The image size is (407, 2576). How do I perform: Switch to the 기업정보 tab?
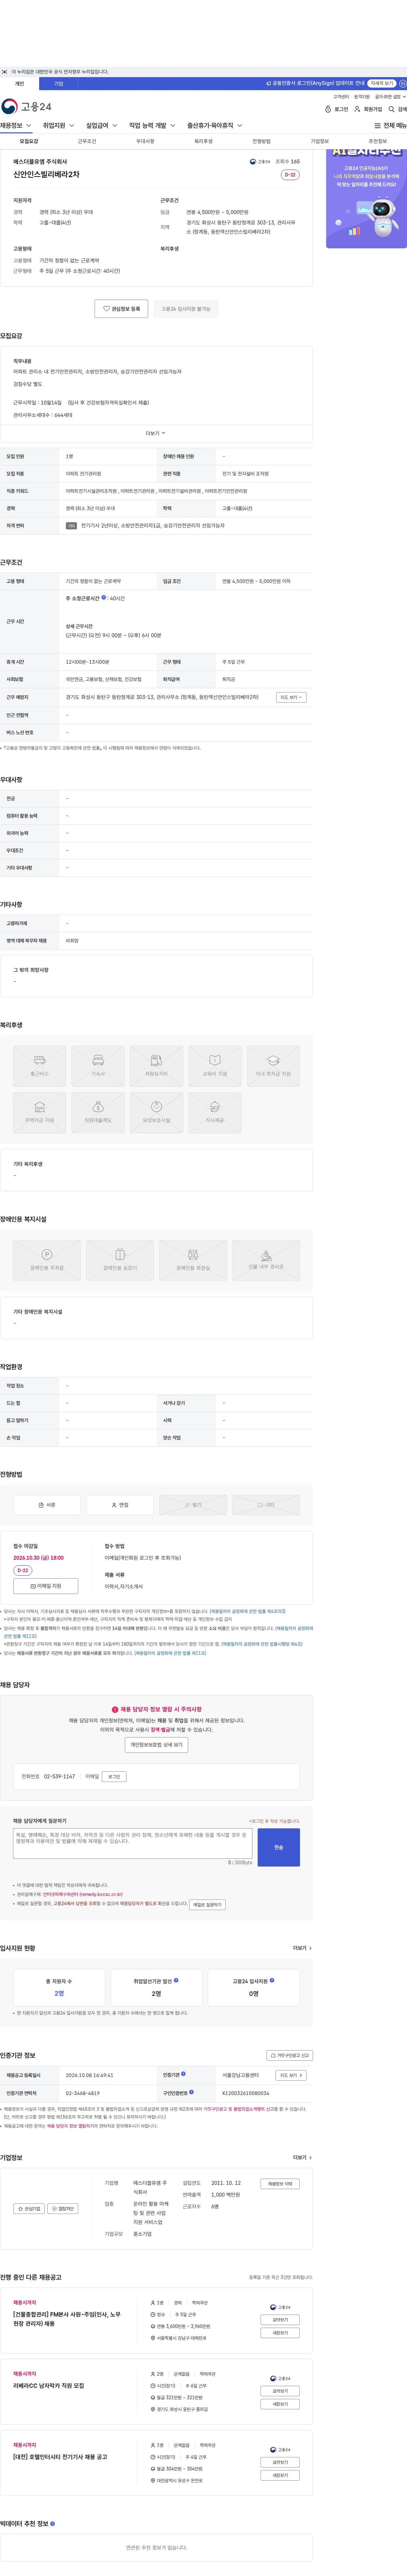(x=319, y=142)
